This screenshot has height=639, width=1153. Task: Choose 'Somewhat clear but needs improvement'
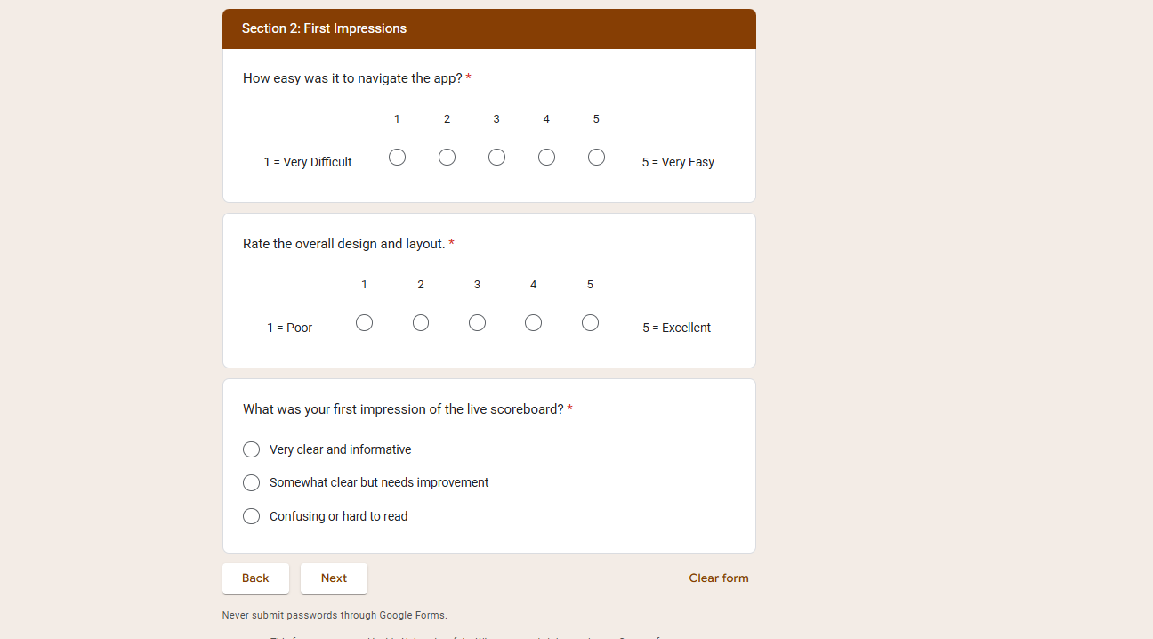pyautogui.click(x=252, y=482)
